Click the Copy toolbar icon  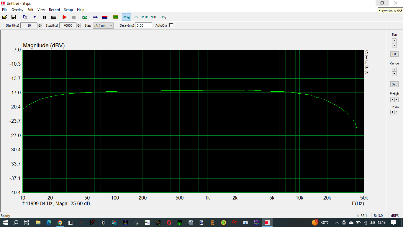(25, 17)
